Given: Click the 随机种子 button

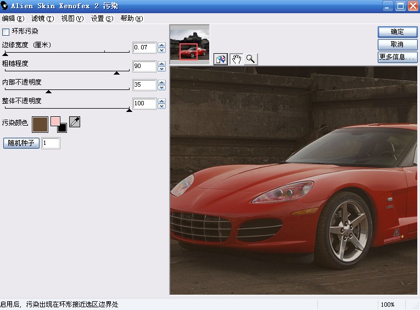Looking at the screenshot, I should [21, 143].
